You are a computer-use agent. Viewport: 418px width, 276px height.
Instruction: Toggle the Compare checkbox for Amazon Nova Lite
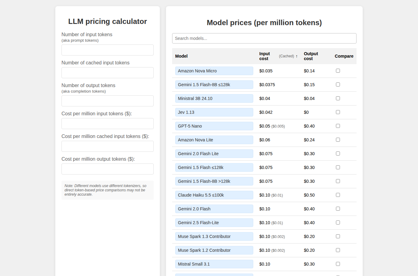pyautogui.click(x=338, y=140)
